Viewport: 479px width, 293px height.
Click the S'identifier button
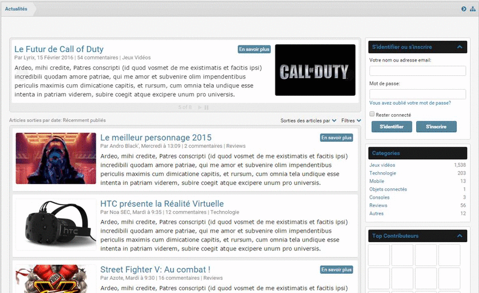click(392, 127)
